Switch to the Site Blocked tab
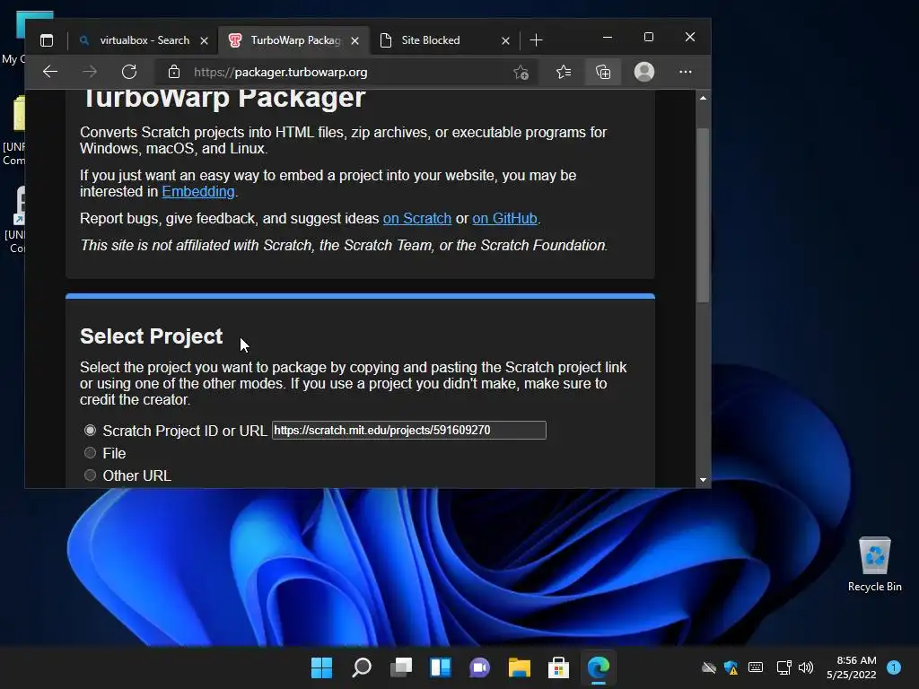Image resolution: width=919 pixels, height=689 pixels. click(x=445, y=40)
